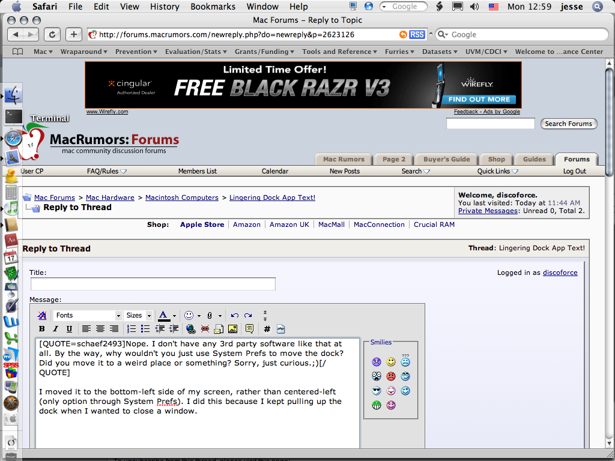Insert the green big grin smilie
This screenshot has height=461, width=615.
(377, 405)
